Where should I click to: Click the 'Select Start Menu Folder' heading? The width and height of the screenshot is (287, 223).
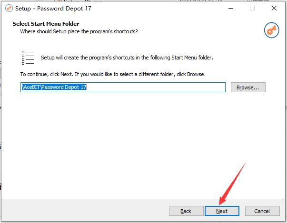tap(46, 24)
